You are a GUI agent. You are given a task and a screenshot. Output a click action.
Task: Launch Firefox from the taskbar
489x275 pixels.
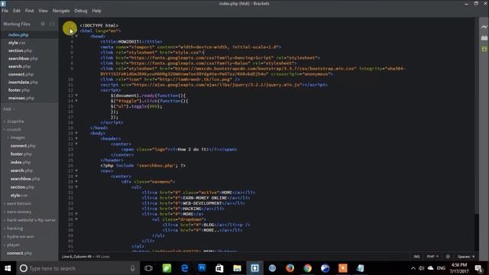click(x=290, y=268)
